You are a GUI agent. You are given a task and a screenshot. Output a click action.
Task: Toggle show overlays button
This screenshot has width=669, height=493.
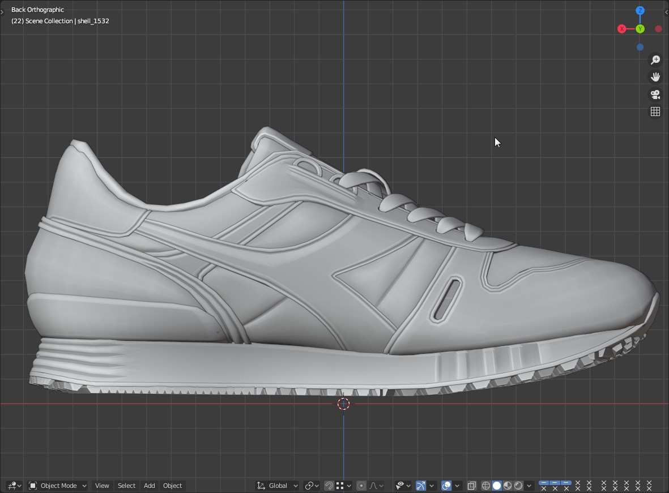coord(446,486)
